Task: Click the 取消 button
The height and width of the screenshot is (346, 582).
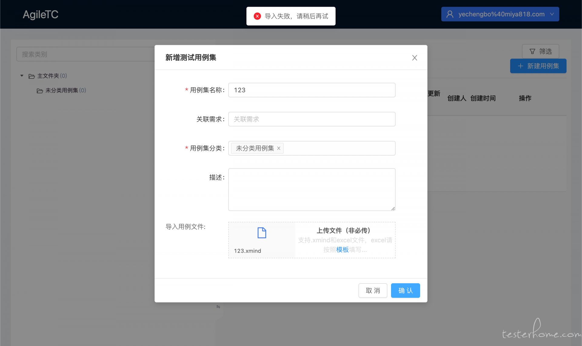Action: [x=373, y=291]
